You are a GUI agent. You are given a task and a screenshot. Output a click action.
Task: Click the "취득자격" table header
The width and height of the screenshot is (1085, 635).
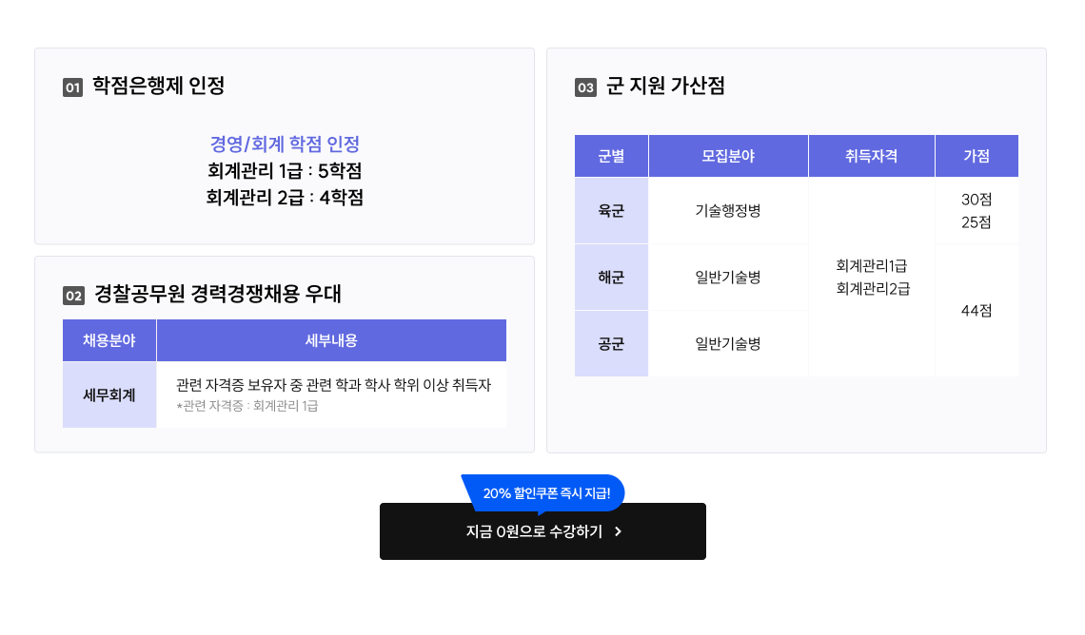pos(872,155)
